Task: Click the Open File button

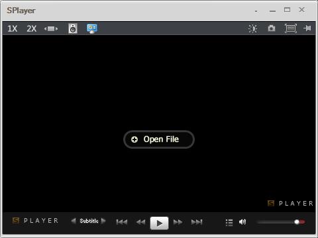Action: coord(159,139)
